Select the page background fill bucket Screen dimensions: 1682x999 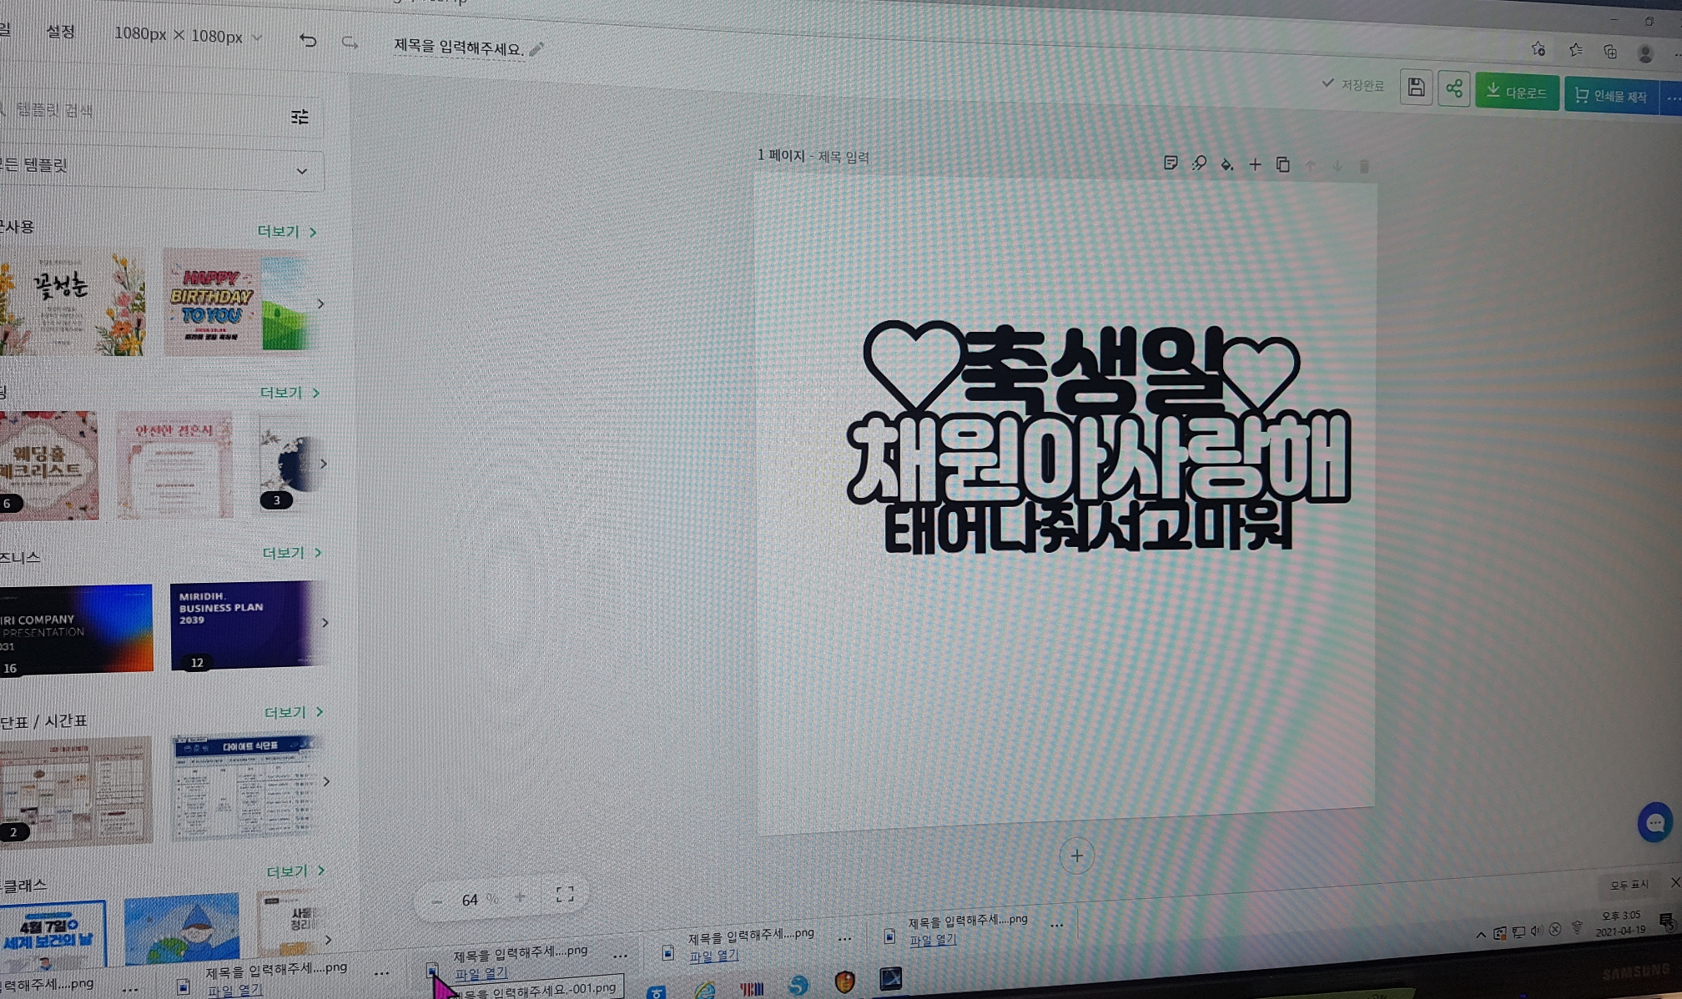(1226, 164)
